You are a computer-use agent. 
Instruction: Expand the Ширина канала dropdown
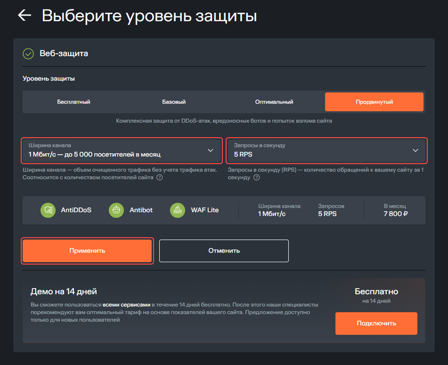pos(122,150)
